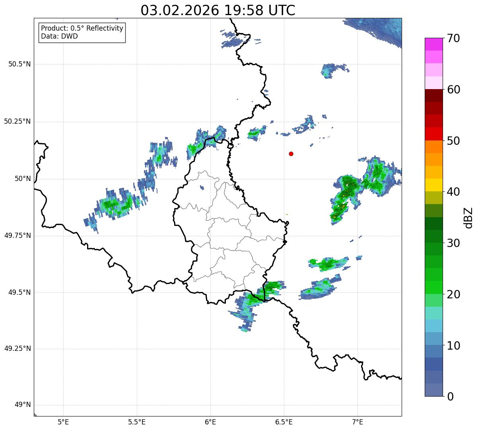
Task: Click the 49.25°N latitude label
Action: (x=17, y=348)
